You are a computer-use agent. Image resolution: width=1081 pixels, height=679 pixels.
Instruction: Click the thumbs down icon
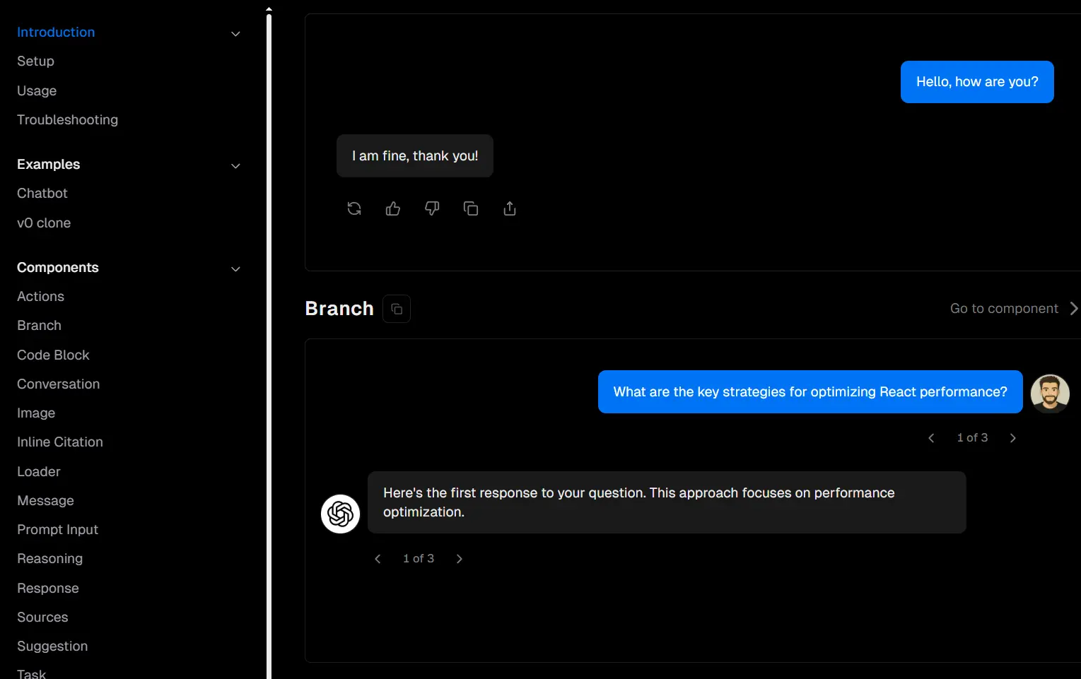pyautogui.click(x=432, y=208)
